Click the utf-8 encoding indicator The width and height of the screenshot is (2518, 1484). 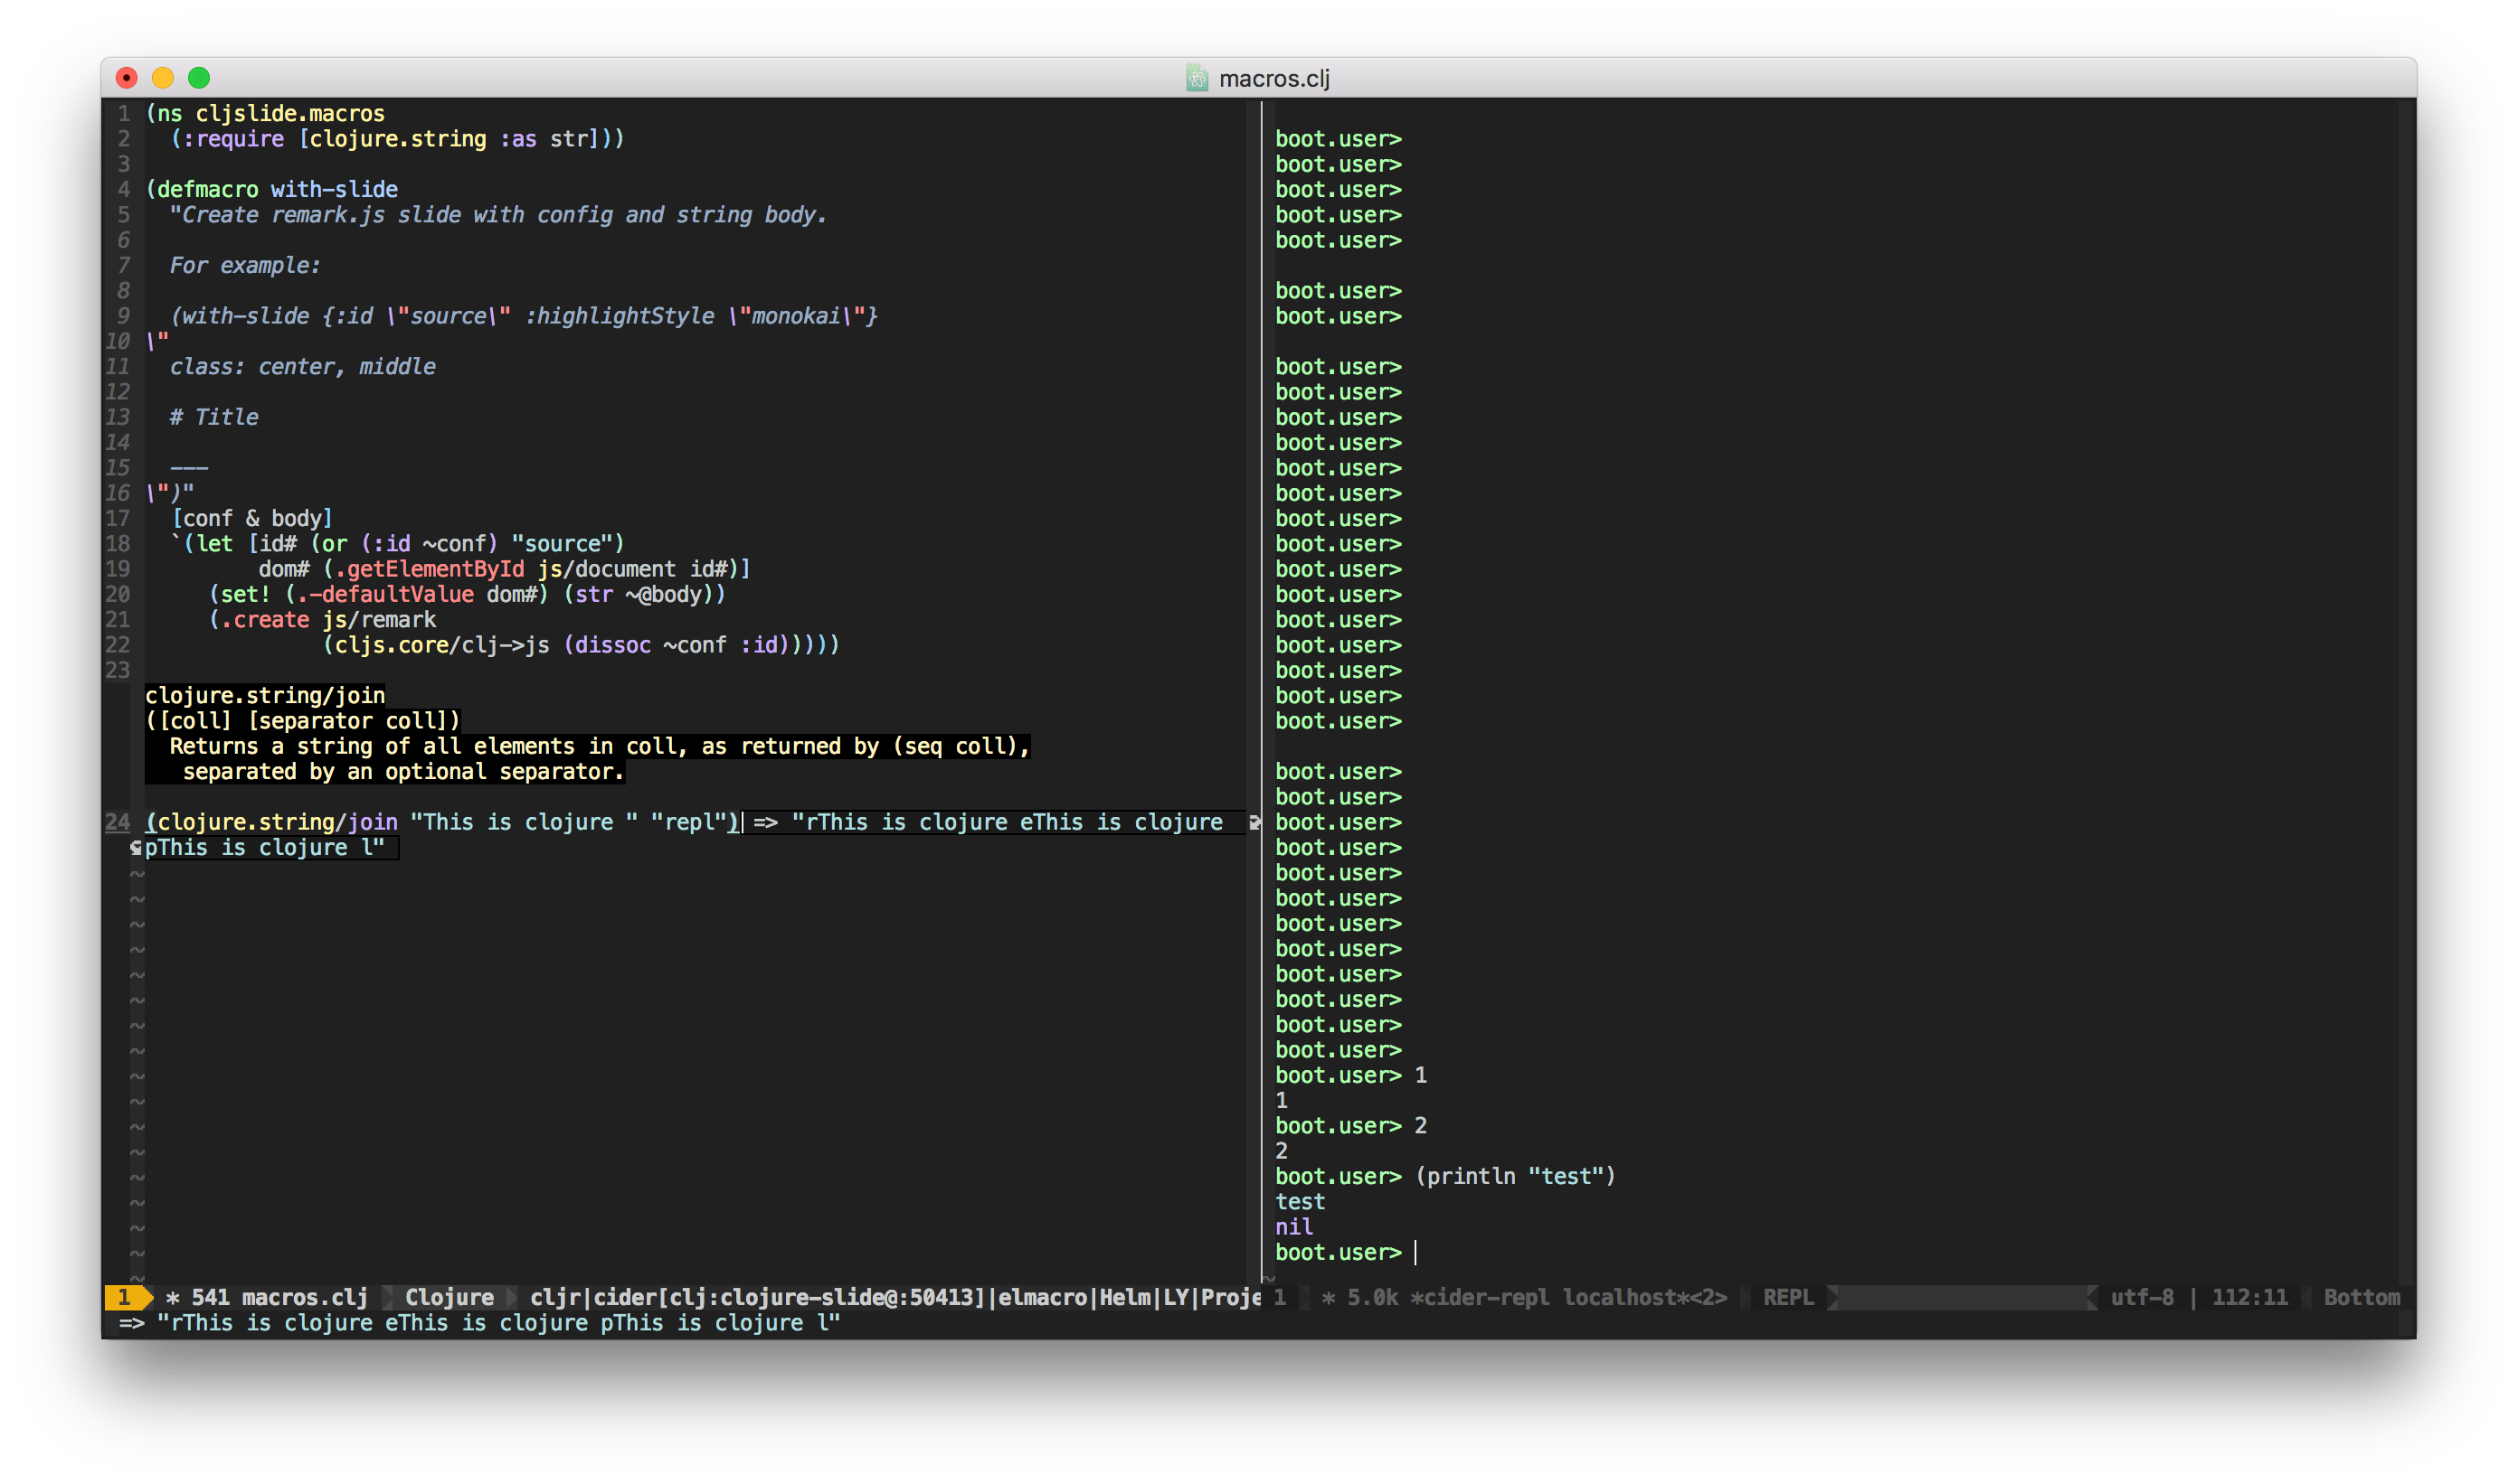pyautogui.click(x=2142, y=1298)
